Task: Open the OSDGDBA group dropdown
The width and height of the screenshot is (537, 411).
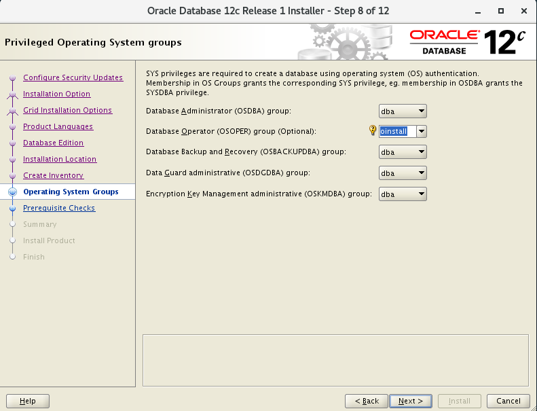Action: pos(403,173)
